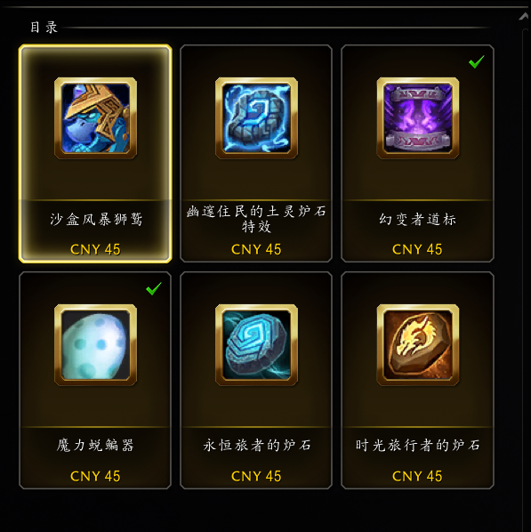Click green checkmark on 幻变者道标 card

[477, 61]
